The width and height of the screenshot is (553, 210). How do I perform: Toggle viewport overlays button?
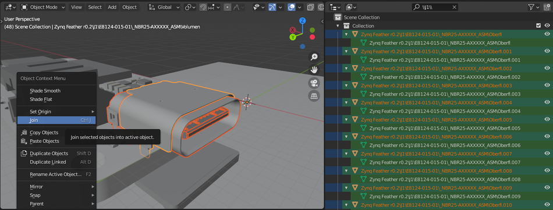click(291, 7)
